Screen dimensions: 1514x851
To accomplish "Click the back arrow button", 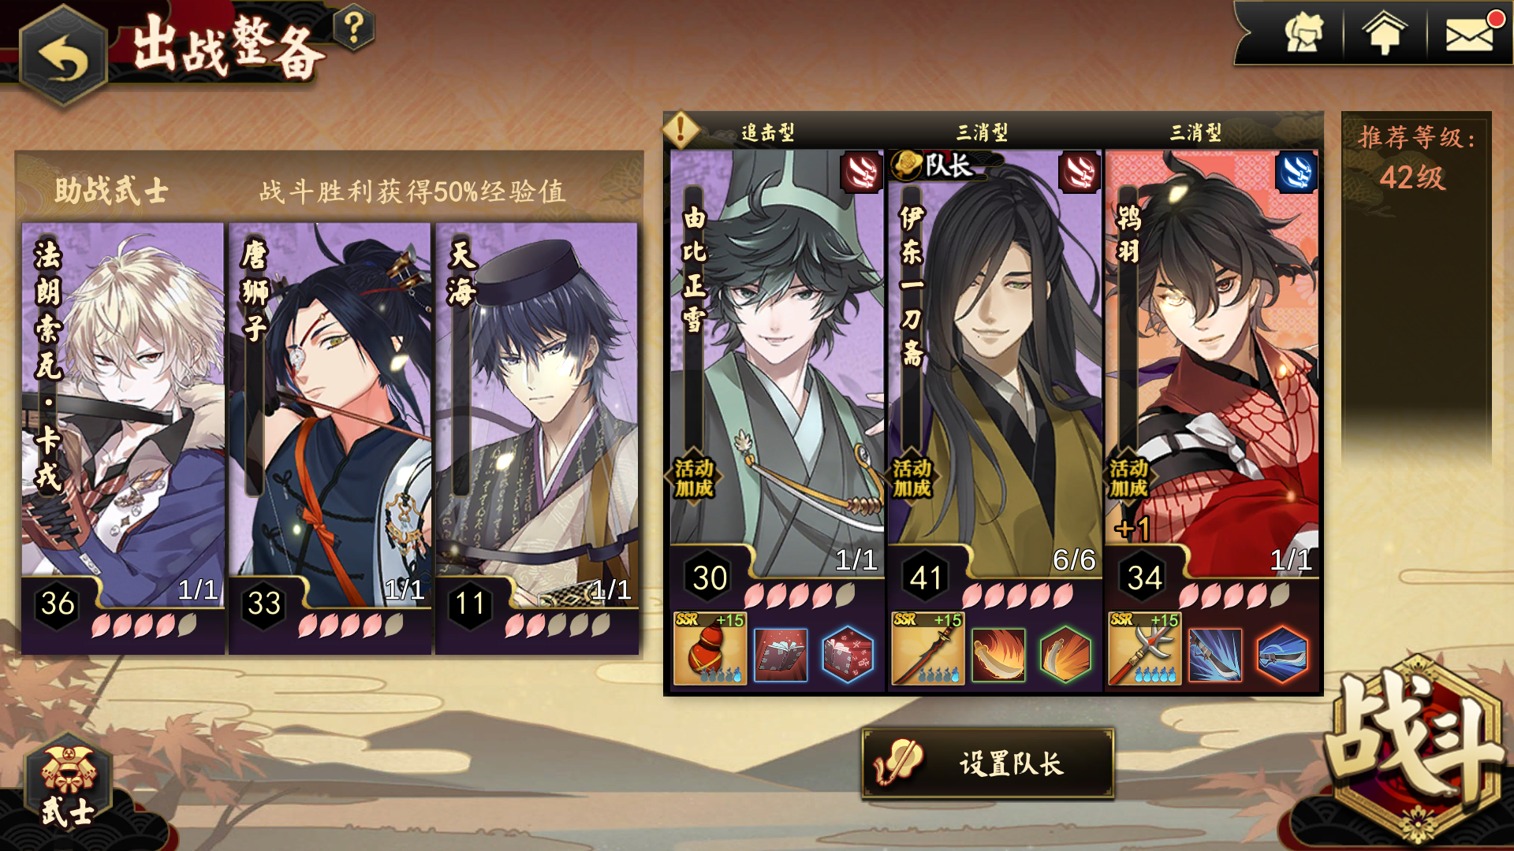I will [x=63, y=57].
